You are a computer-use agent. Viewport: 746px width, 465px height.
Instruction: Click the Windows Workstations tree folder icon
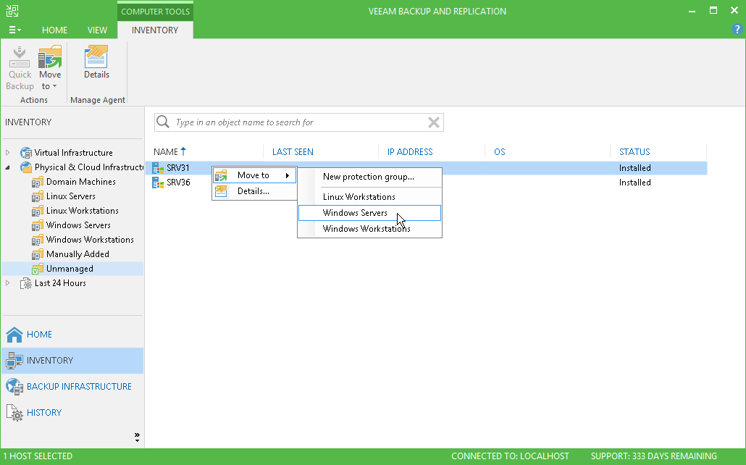point(38,240)
